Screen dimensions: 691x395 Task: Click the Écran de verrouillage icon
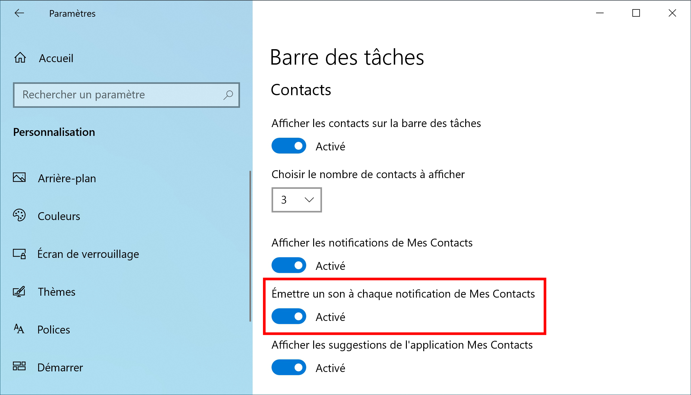click(x=19, y=254)
